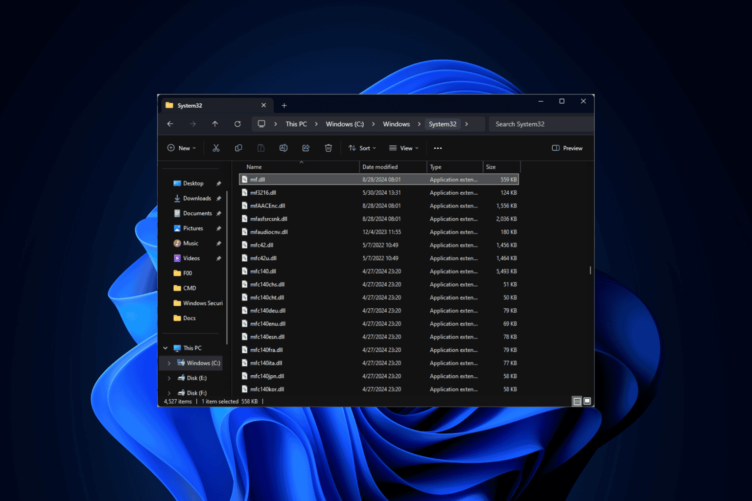This screenshot has width=752, height=501.
Task: Expand the Windows (C:) tree node
Action: [169, 363]
